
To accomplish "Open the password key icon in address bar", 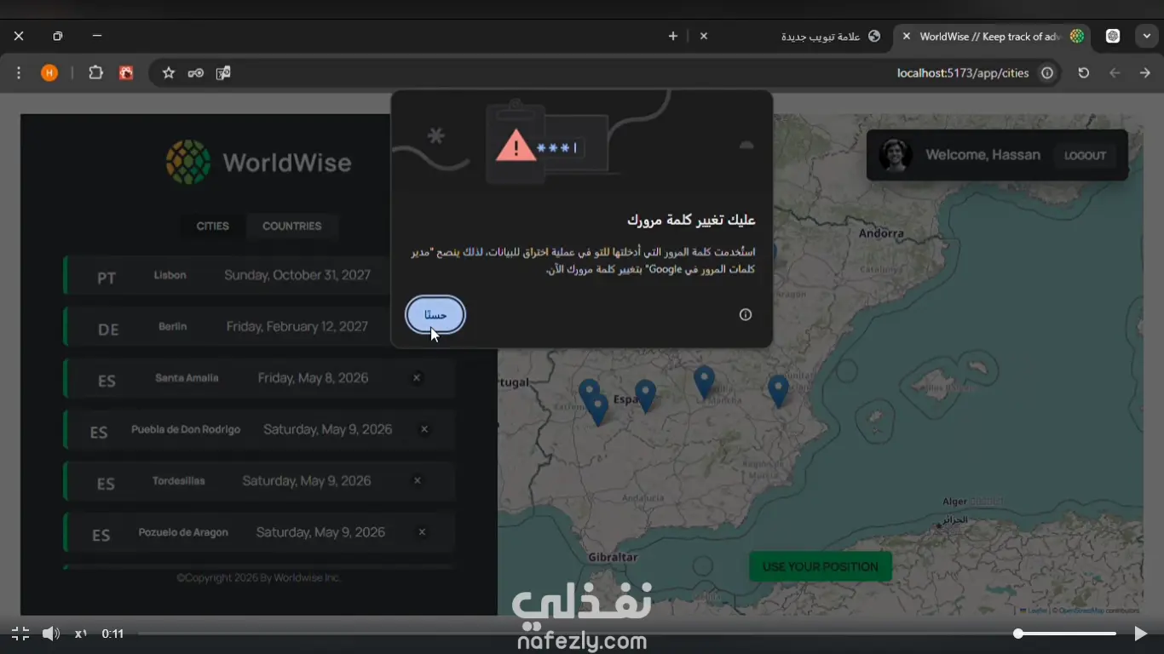I will coord(196,73).
